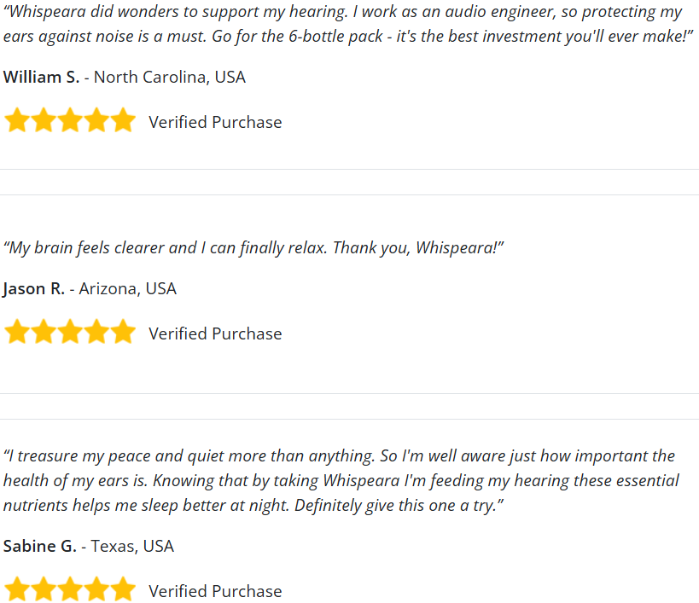Click the Sabine G. reviewer name

point(39,546)
